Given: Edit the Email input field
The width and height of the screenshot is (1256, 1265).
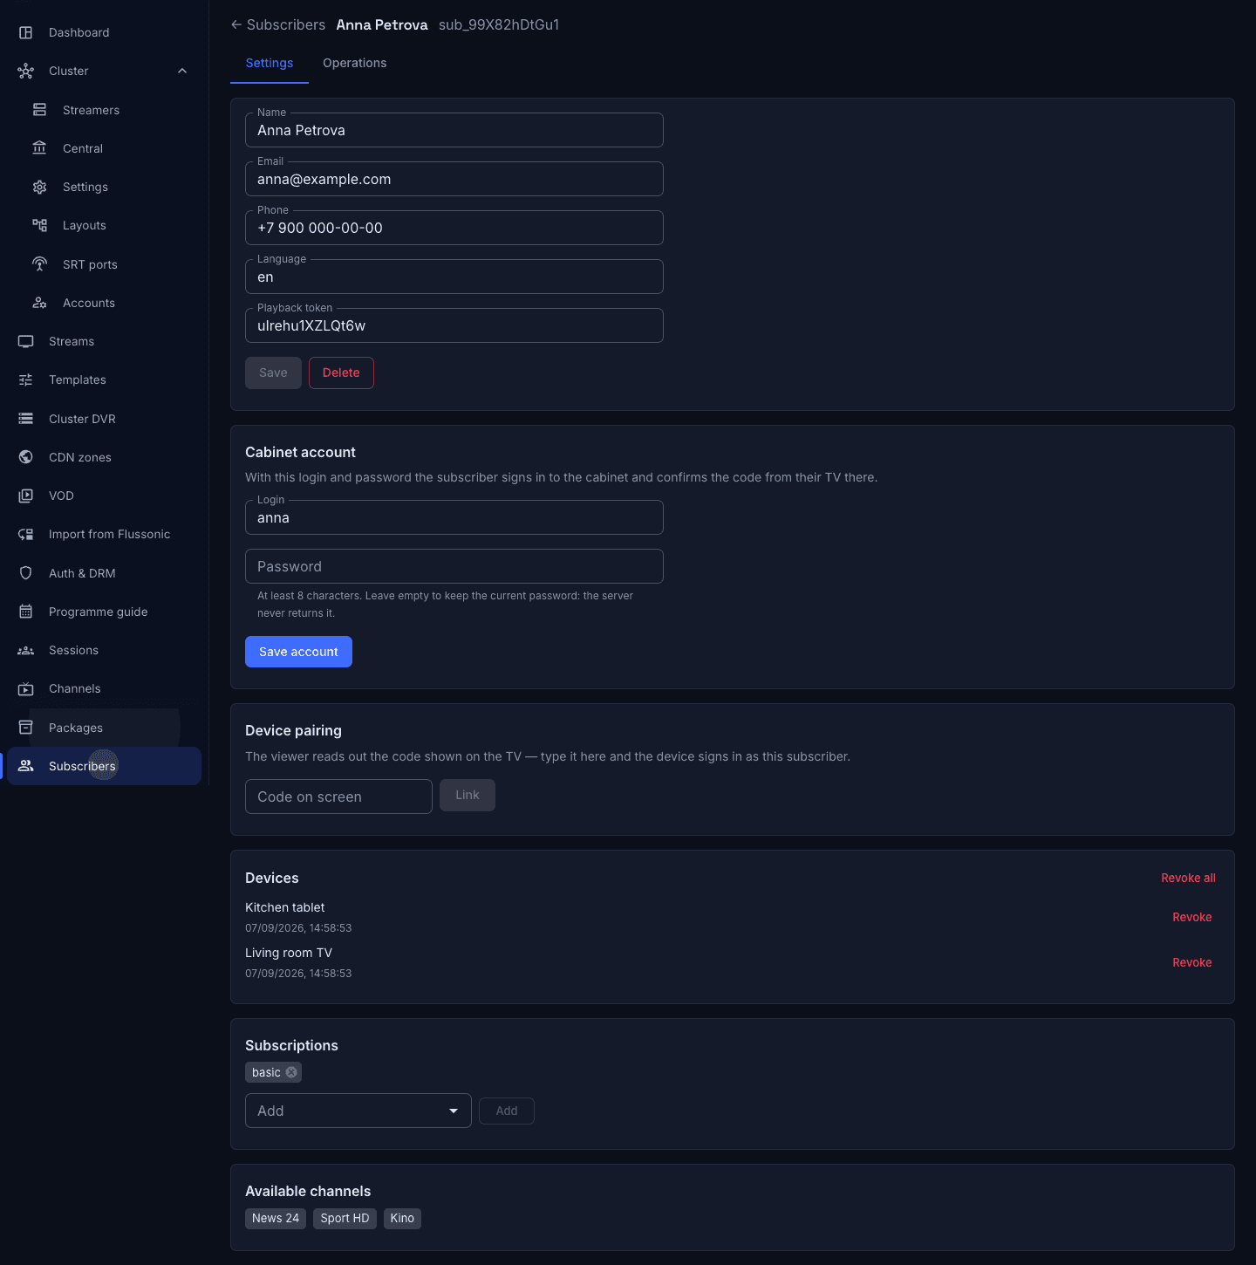Looking at the screenshot, I should [454, 179].
